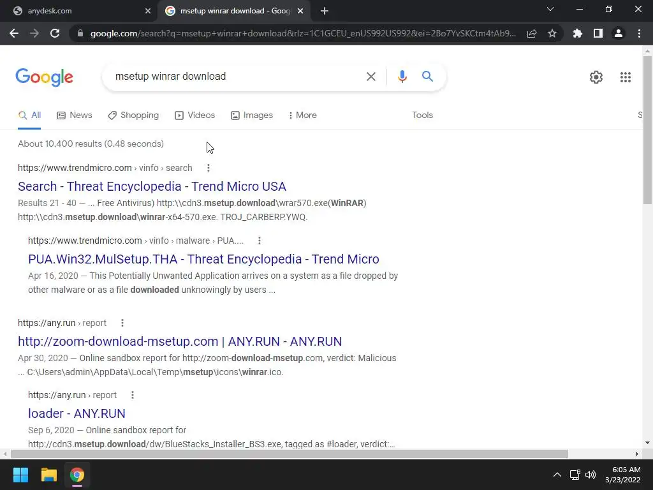Click the 'About 10,400 results' text

(91, 144)
